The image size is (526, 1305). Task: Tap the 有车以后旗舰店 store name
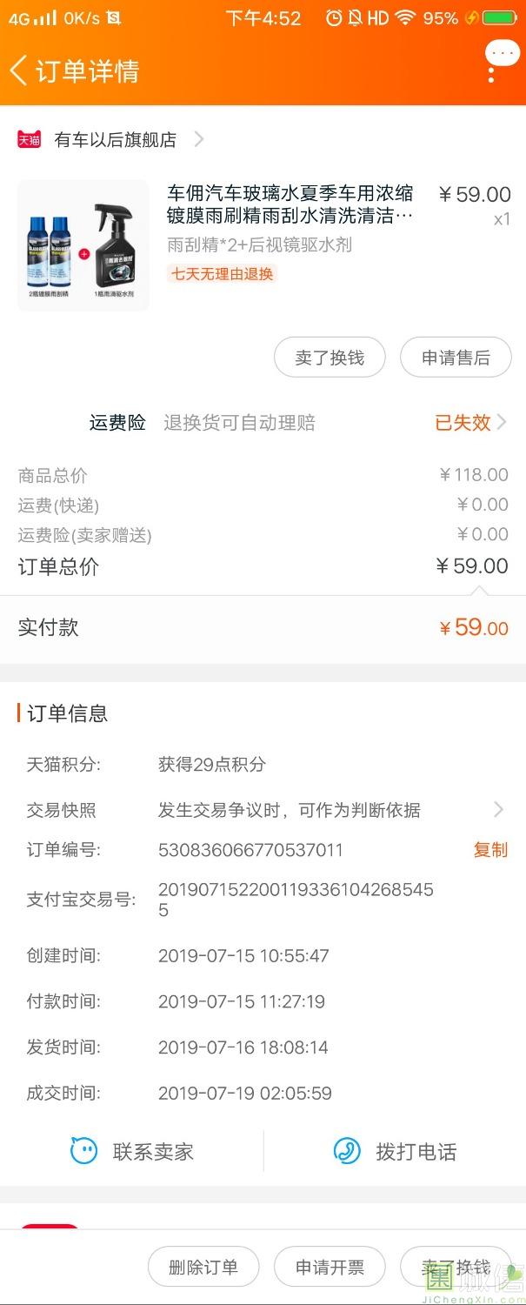(115, 139)
